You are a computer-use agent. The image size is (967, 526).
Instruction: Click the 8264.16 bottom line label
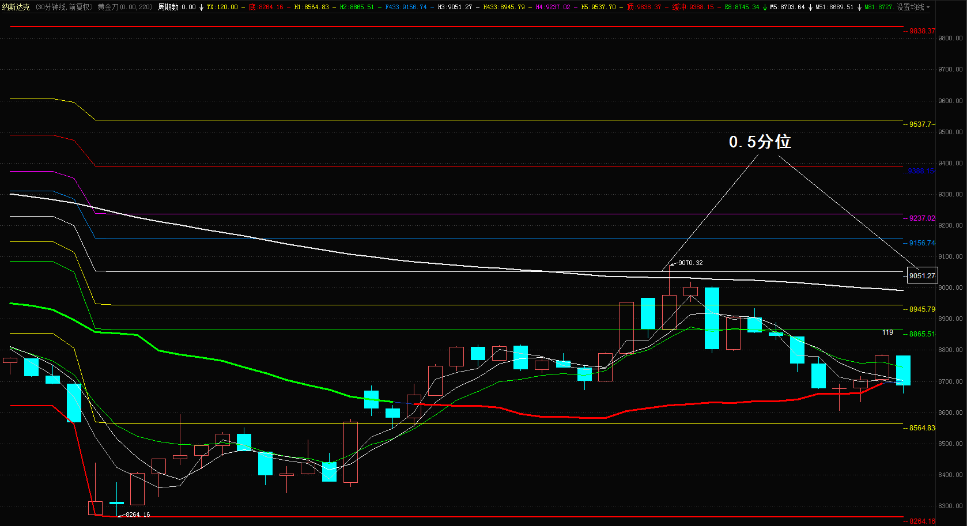pyautogui.click(x=922, y=521)
